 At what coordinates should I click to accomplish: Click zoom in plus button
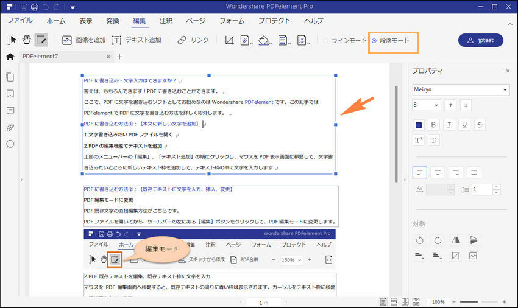[504, 302]
